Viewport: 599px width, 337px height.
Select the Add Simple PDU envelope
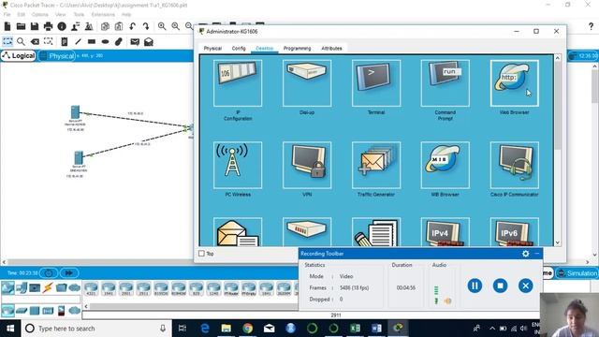[135, 41]
